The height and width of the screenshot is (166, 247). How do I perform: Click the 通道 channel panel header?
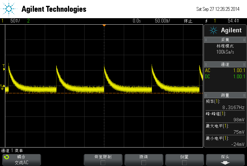pyautogui.click(x=225, y=64)
